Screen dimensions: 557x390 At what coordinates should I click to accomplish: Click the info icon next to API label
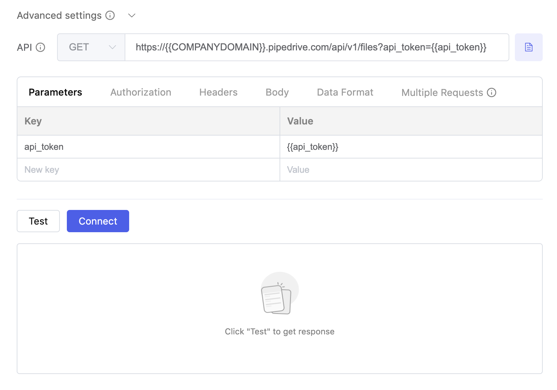tap(41, 47)
